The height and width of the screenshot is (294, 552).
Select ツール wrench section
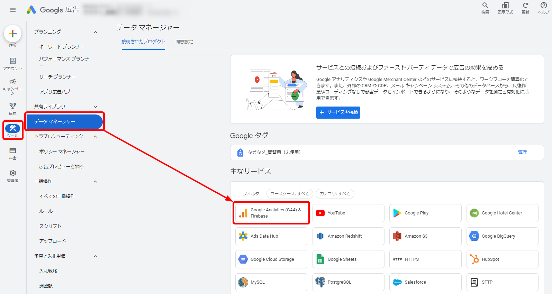tap(13, 130)
